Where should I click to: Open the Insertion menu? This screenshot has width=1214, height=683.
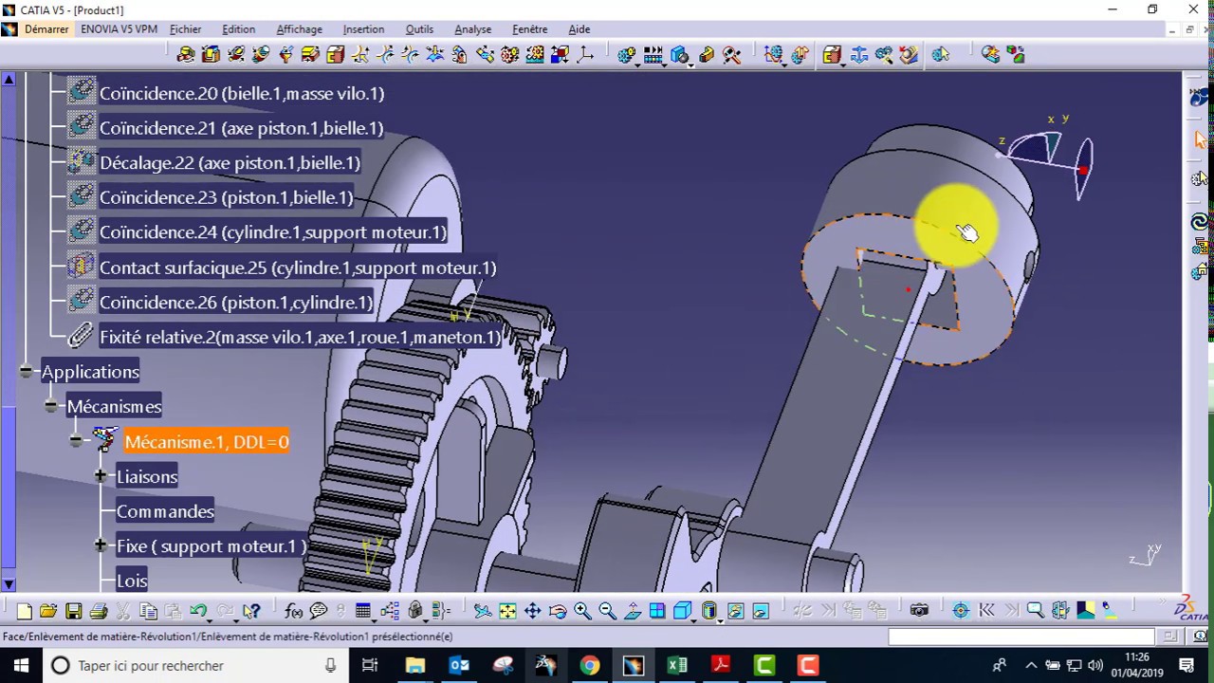click(363, 29)
